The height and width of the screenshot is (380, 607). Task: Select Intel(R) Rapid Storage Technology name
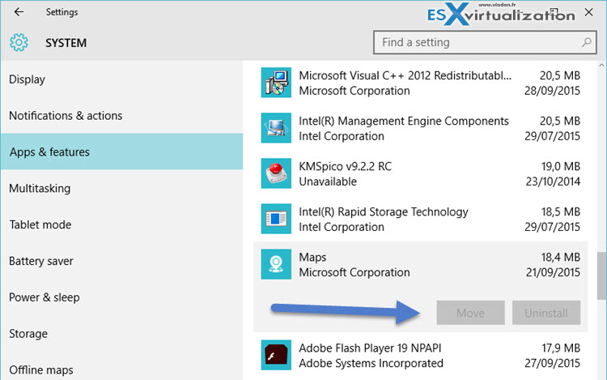[x=384, y=211]
